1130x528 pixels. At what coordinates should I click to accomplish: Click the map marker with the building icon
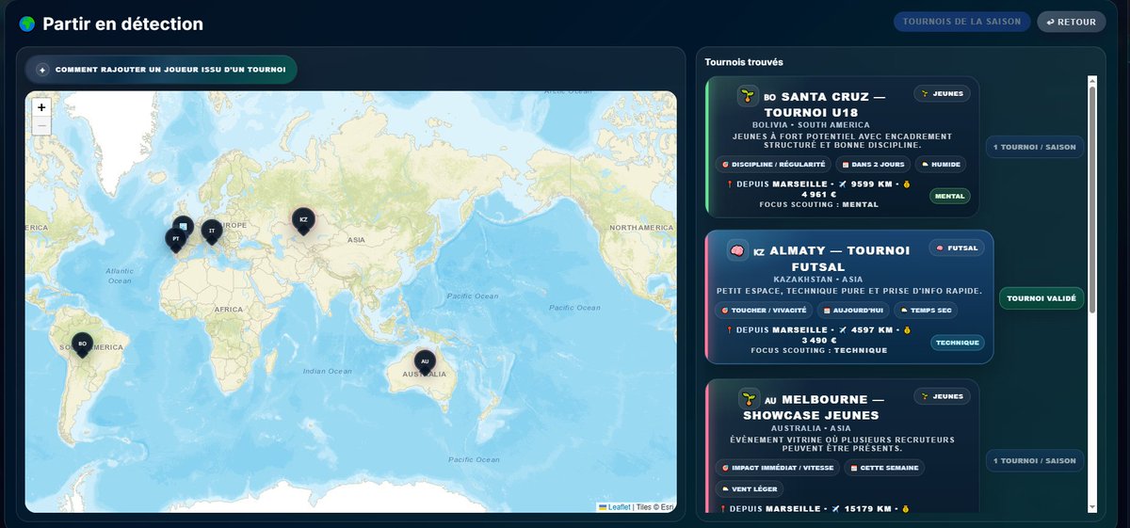click(x=184, y=226)
